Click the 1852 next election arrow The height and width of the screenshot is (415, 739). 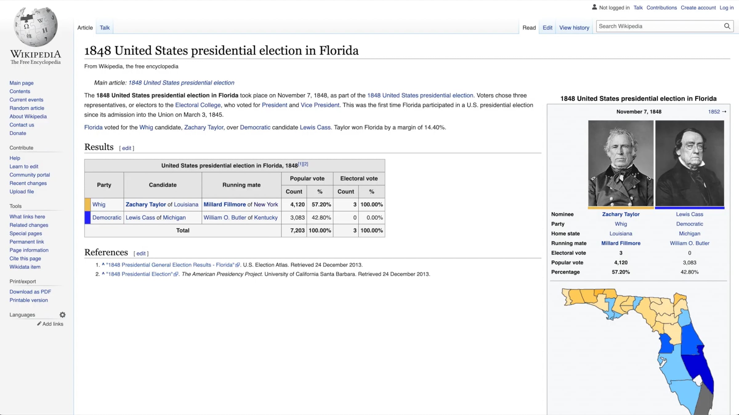click(724, 112)
